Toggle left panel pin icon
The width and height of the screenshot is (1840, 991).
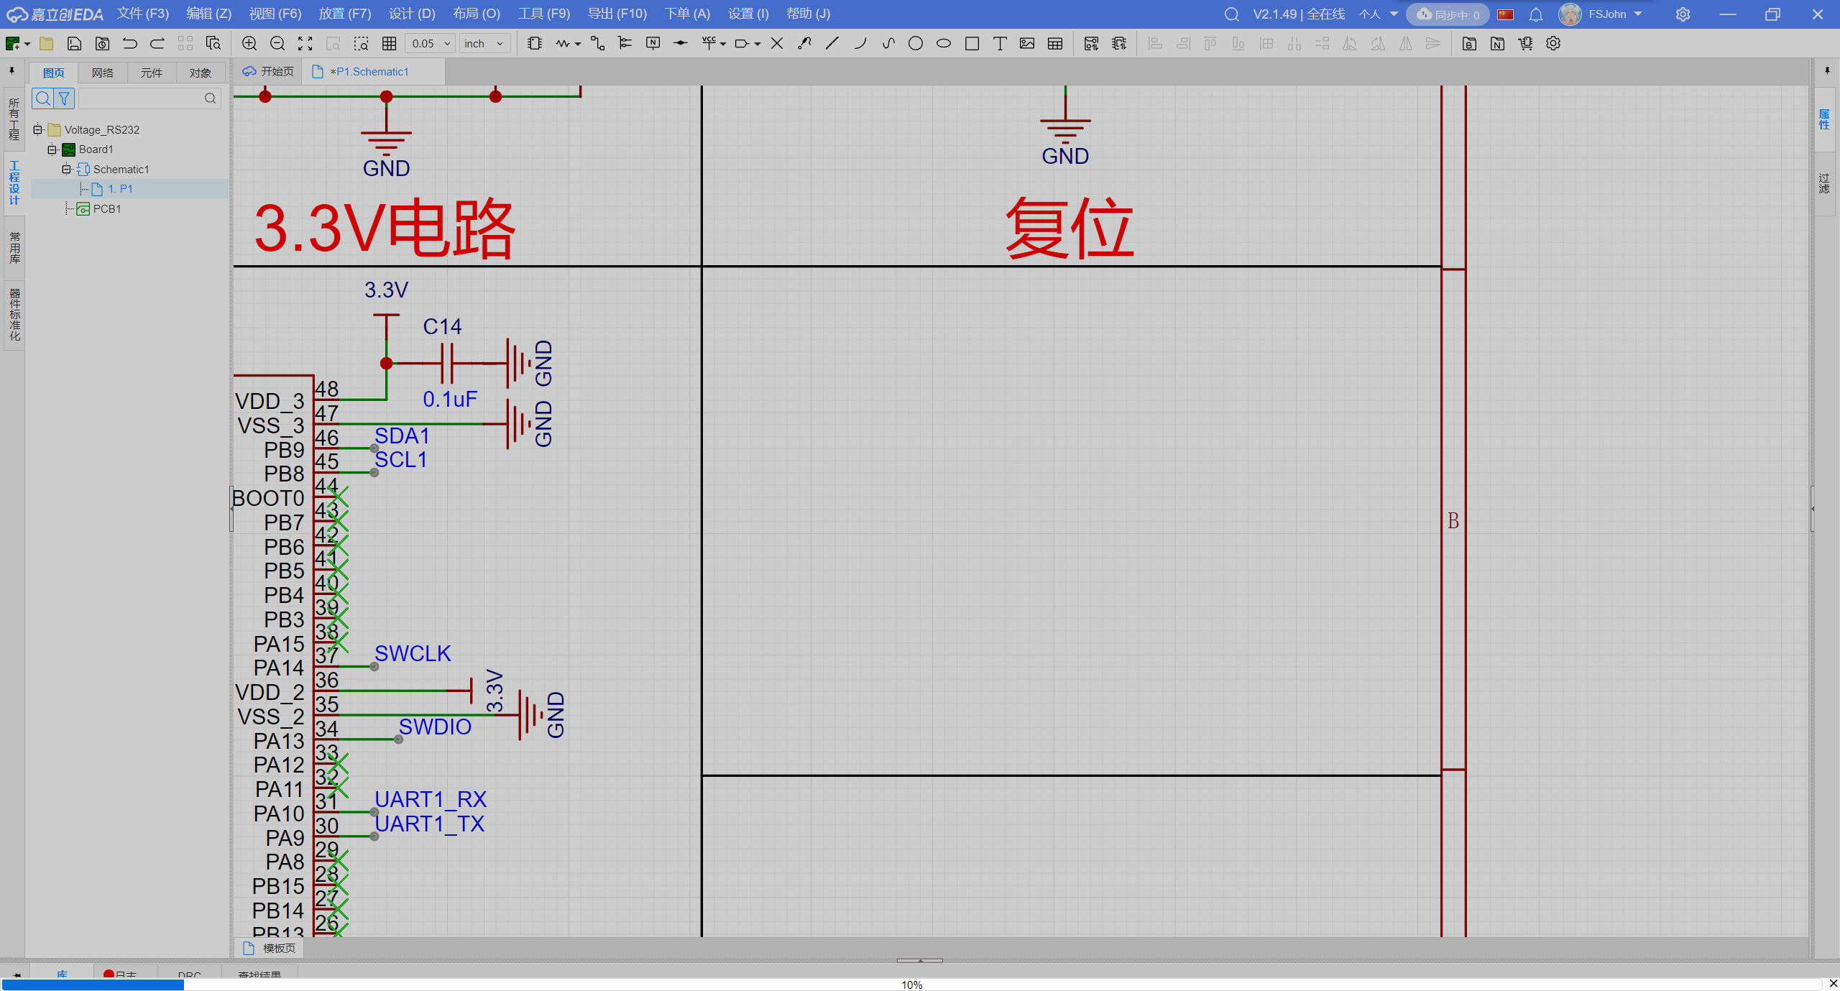click(12, 70)
